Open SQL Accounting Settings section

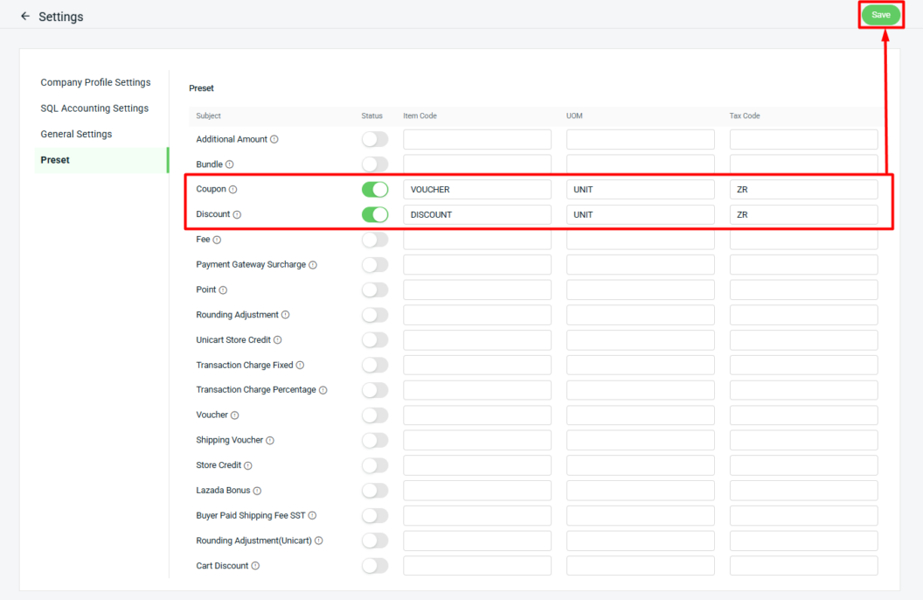[94, 108]
